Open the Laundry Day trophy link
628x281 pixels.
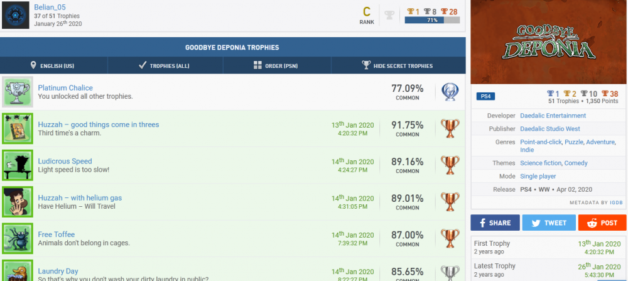pos(58,272)
